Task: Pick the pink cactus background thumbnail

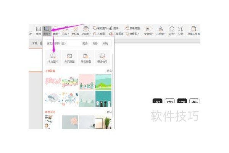Action: coord(87,82)
